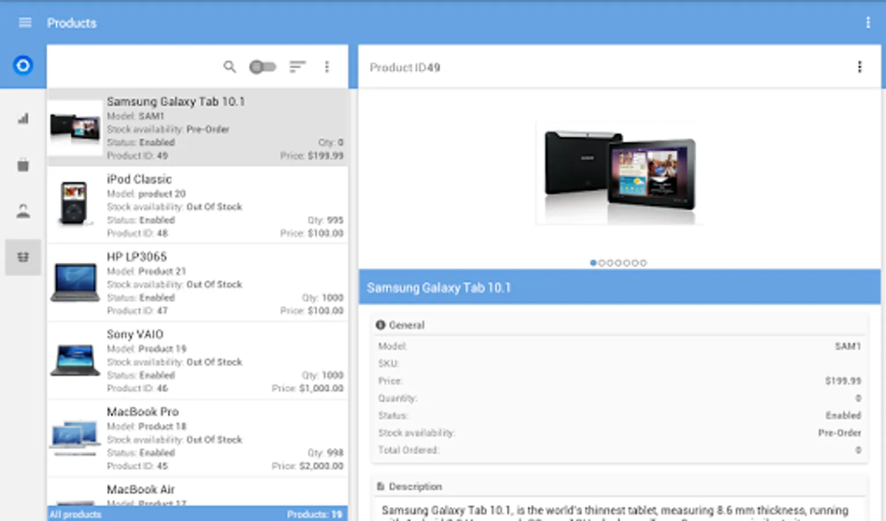
Task: Click the Samsung Galaxy Tab 10.1 blue title bar
Action: [619, 287]
